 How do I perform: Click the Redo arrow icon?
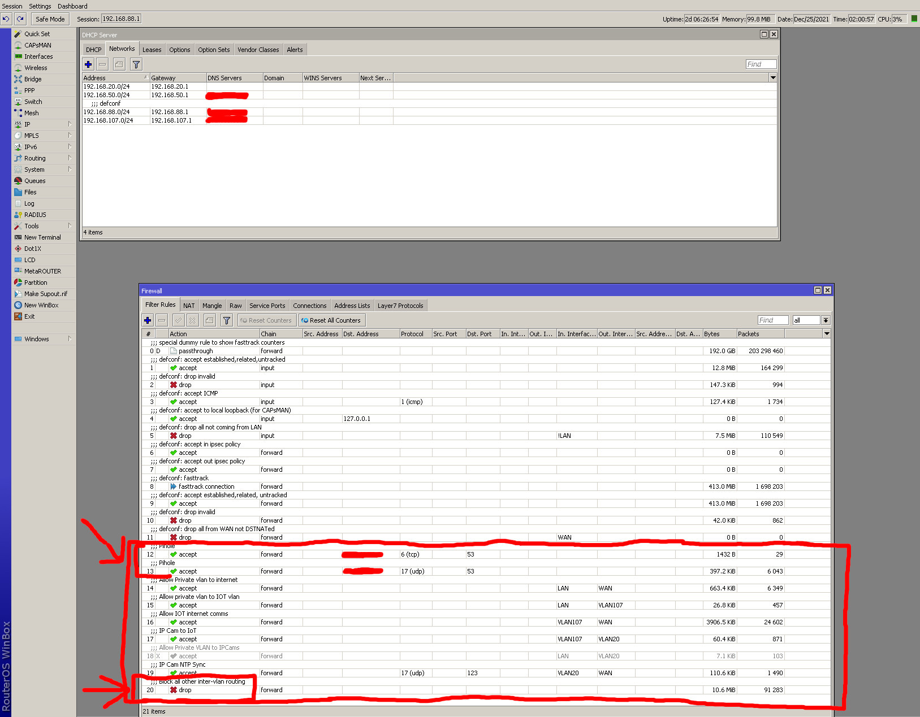(x=20, y=19)
